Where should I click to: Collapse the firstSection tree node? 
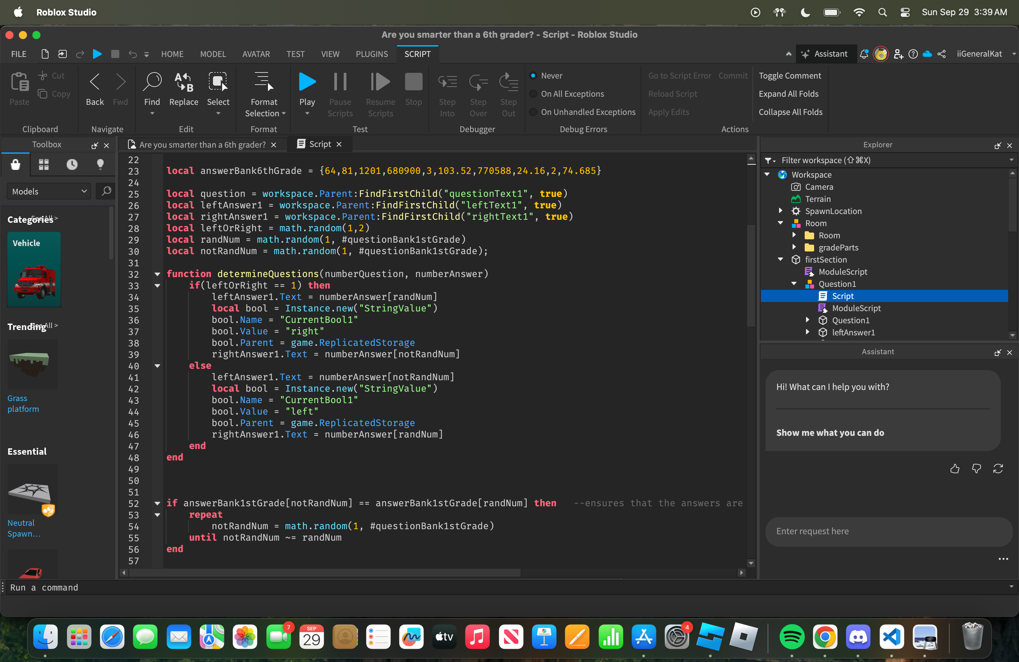(x=780, y=260)
